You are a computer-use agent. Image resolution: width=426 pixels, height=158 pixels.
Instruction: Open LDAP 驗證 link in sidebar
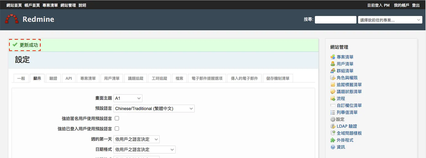tap(347, 126)
